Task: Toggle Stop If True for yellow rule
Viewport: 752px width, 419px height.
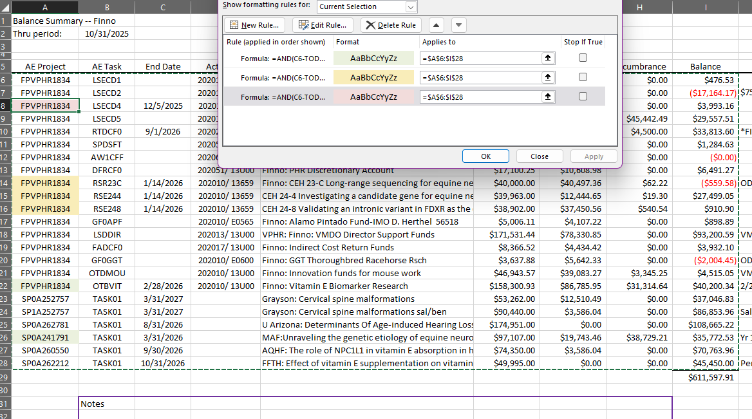Action: coord(583,77)
